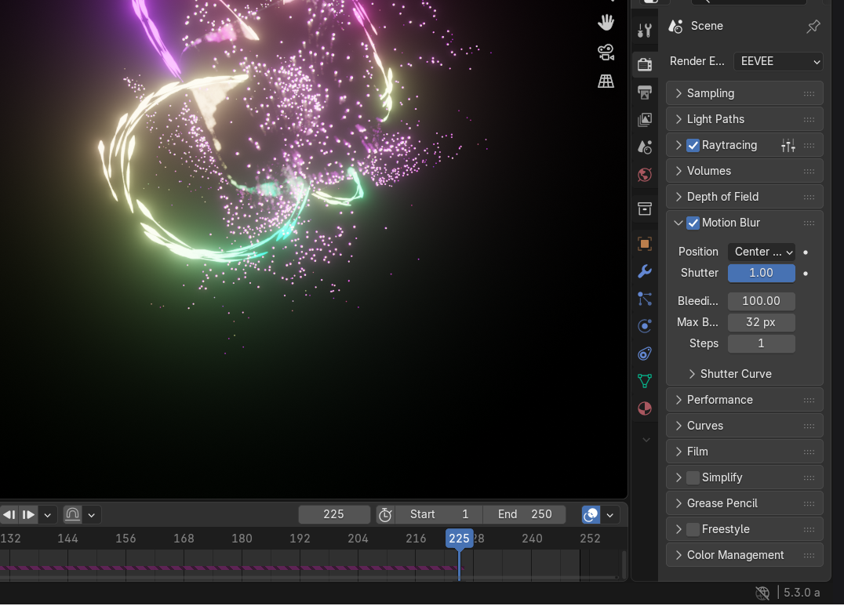Expand the Light Paths panel

click(744, 119)
